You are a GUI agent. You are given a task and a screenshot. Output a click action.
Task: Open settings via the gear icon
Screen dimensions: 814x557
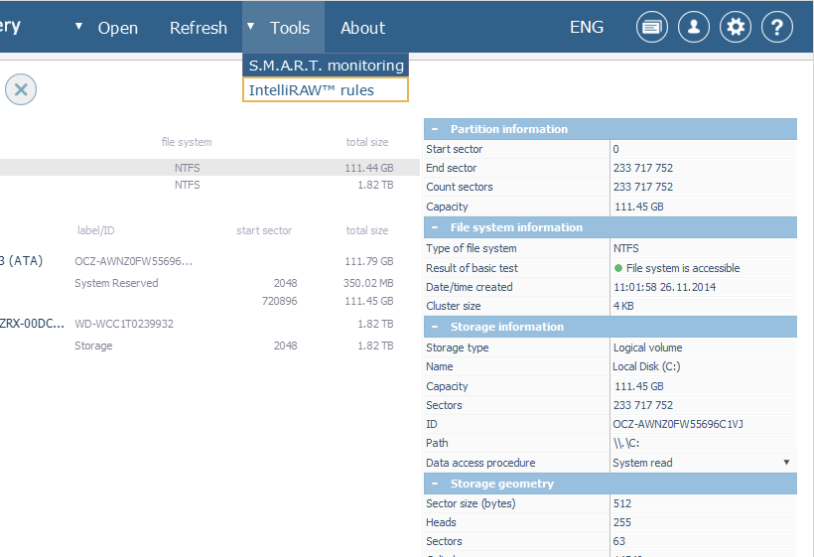pyautogui.click(x=736, y=28)
